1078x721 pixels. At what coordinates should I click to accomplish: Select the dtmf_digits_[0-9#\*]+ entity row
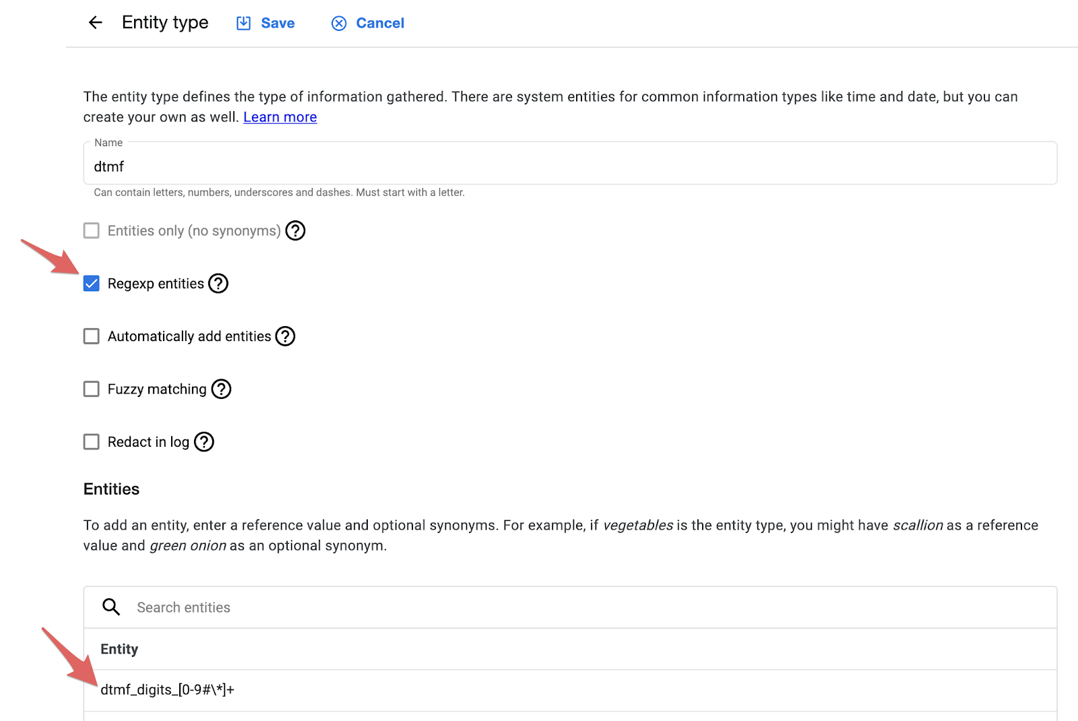coord(570,690)
